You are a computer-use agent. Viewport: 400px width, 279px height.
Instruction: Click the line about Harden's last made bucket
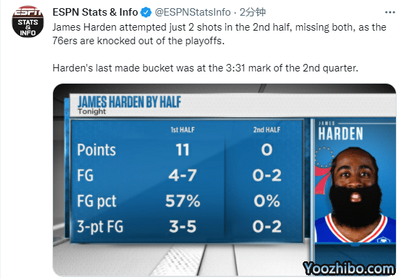pyautogui.click(x=205, y=68)
